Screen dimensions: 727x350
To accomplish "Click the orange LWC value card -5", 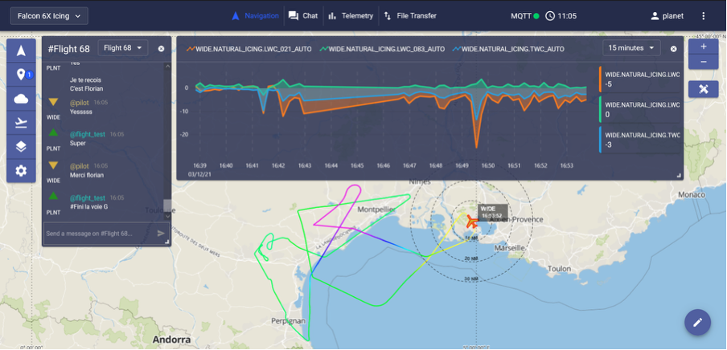I will point(640,79).
